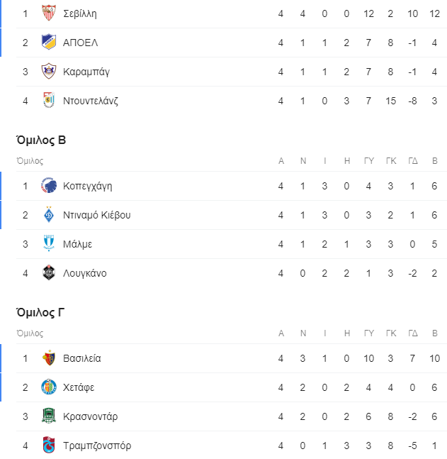The image size is (447, 459).
Task: Click the Όμιλος Γ group heading
Action: coord(40,313)
